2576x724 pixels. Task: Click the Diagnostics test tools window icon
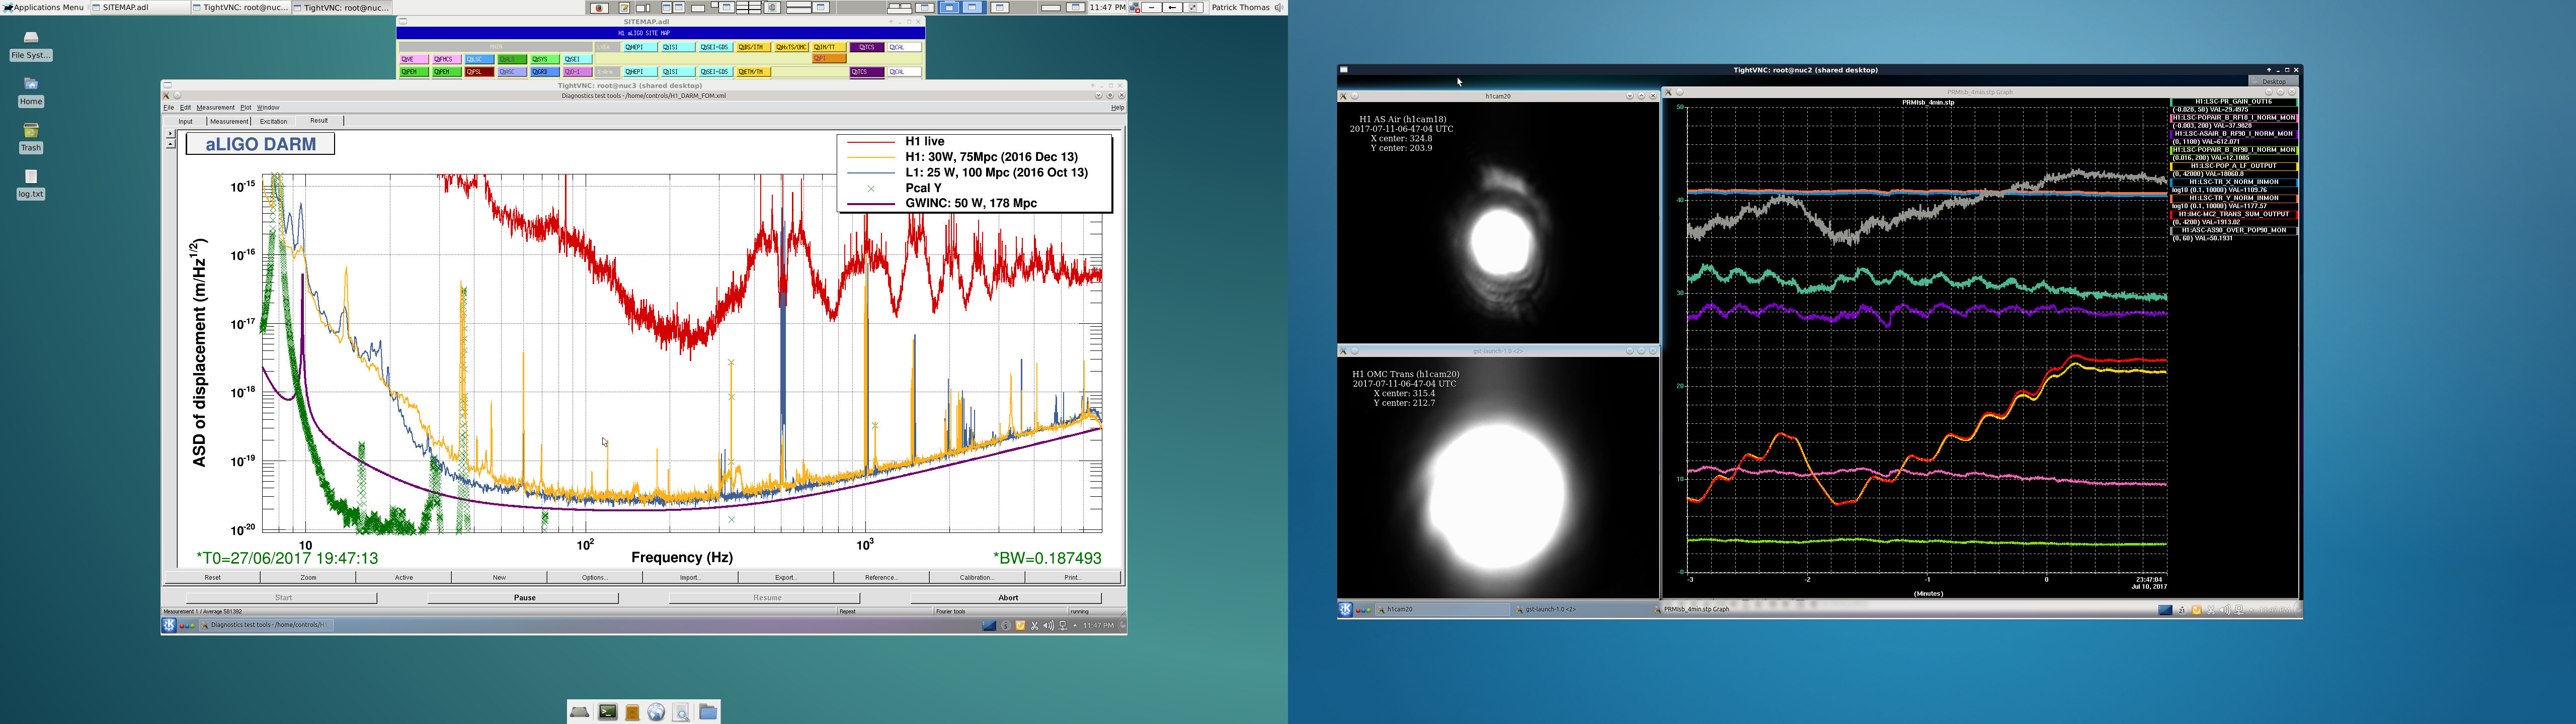[167, 96]
